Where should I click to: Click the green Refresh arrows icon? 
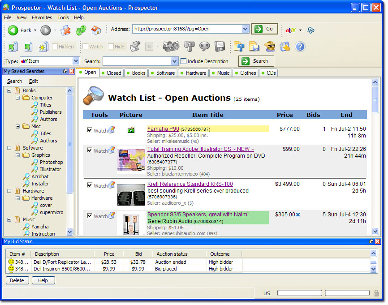coord(81,30)
